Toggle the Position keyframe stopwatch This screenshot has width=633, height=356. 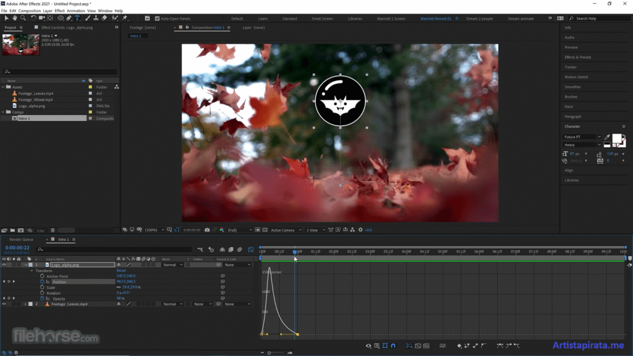click(42, 282)
